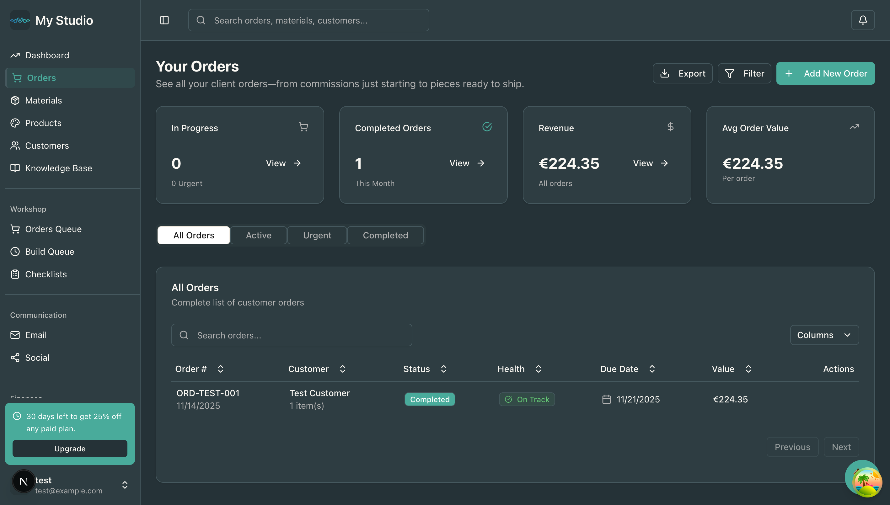Click Upgrade in the promo banner
This screenshot has height=505, width=890.
[69, 449]
